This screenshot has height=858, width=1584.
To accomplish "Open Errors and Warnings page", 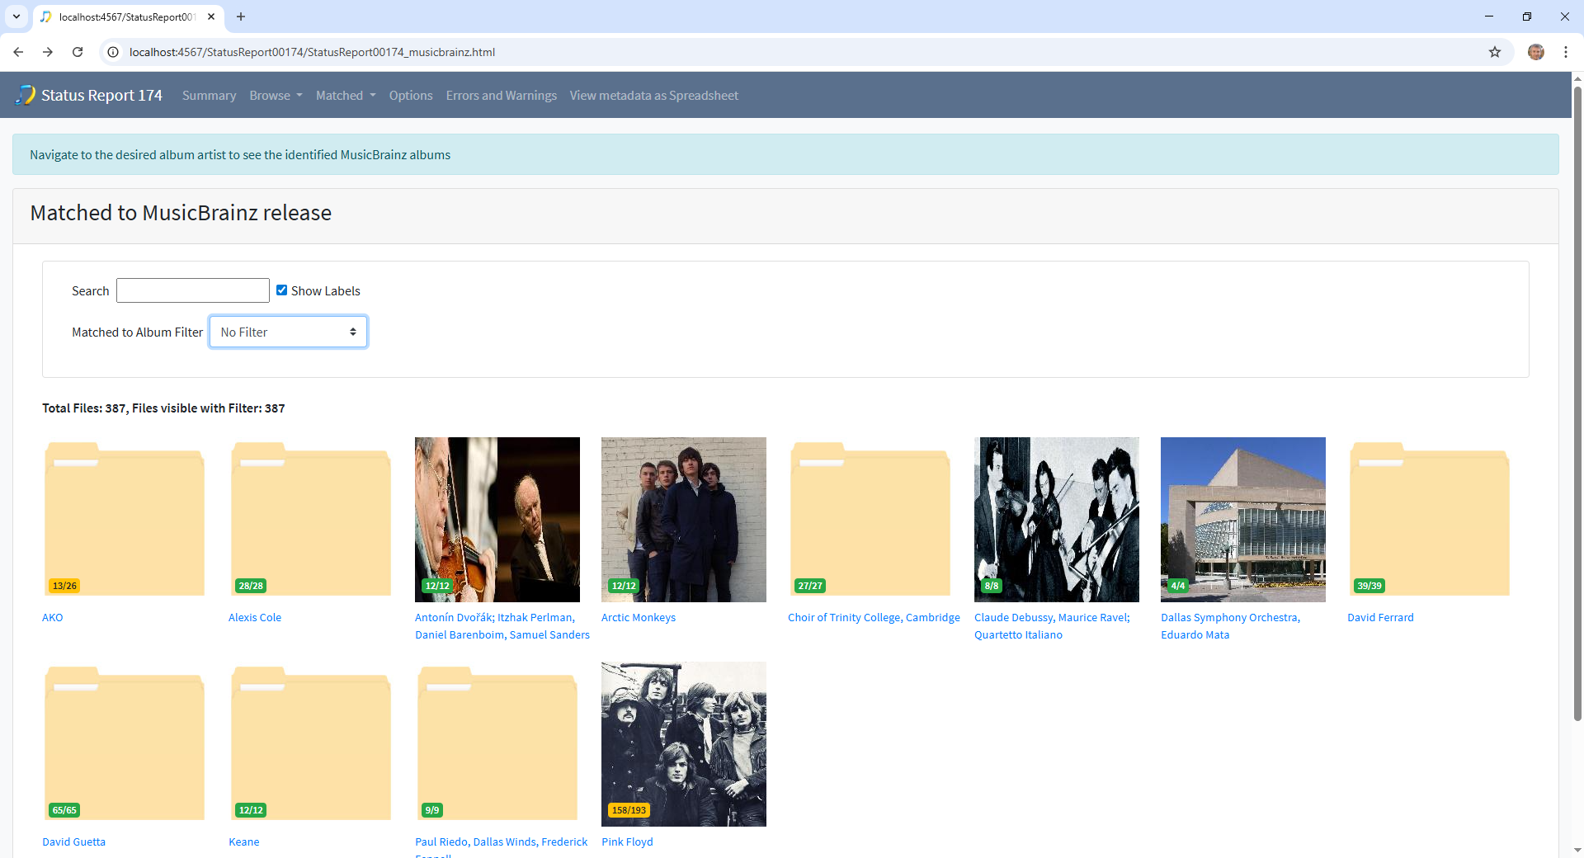I will tap(501, 96).
